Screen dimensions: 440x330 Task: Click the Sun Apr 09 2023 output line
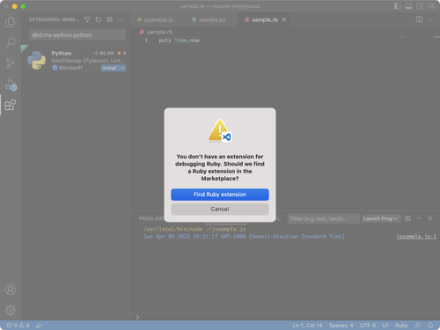click(244, 237)
